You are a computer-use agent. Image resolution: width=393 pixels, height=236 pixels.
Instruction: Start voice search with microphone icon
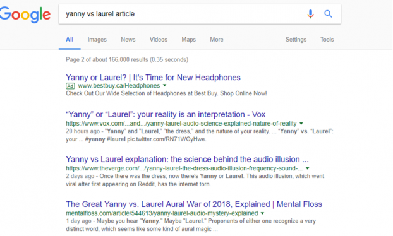pos(310,14)
